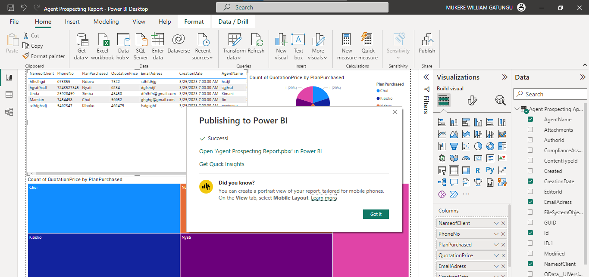This screenshot has width=589, height=277.
Task: Open the Format visual brush tab
Action: tap(473, 100)
